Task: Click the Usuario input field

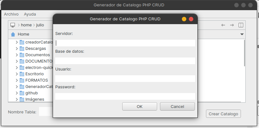Action: point(125,78)
